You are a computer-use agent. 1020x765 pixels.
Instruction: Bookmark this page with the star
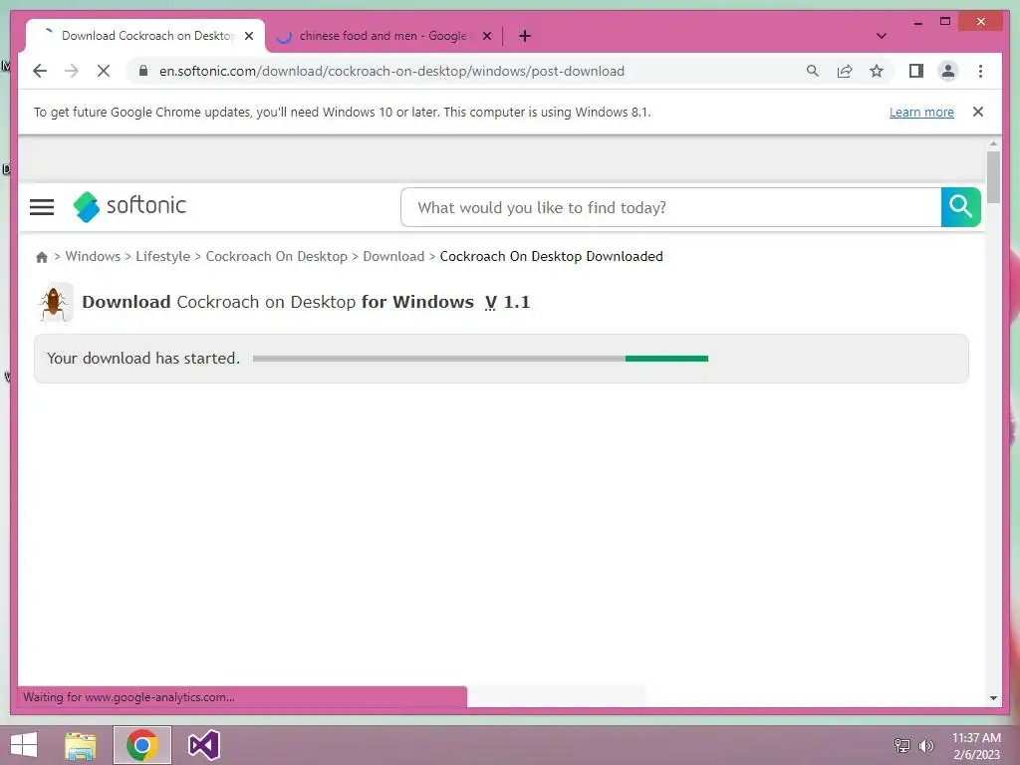[x=877, y=71]
